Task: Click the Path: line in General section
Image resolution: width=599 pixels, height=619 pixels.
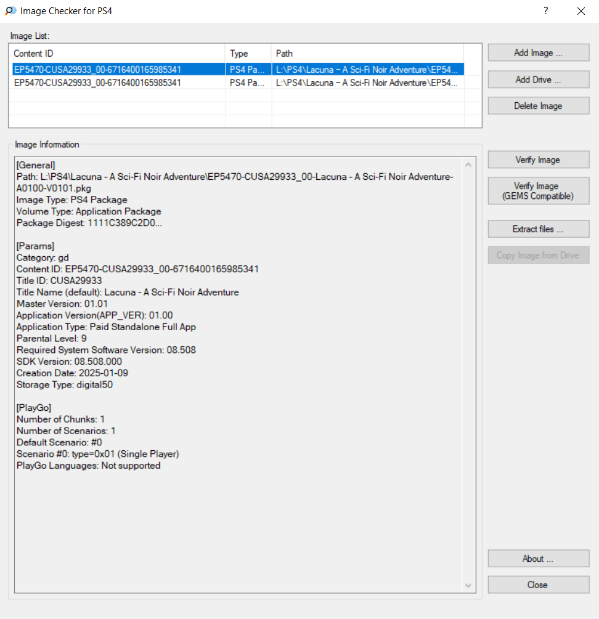Action: coord(235,177)
